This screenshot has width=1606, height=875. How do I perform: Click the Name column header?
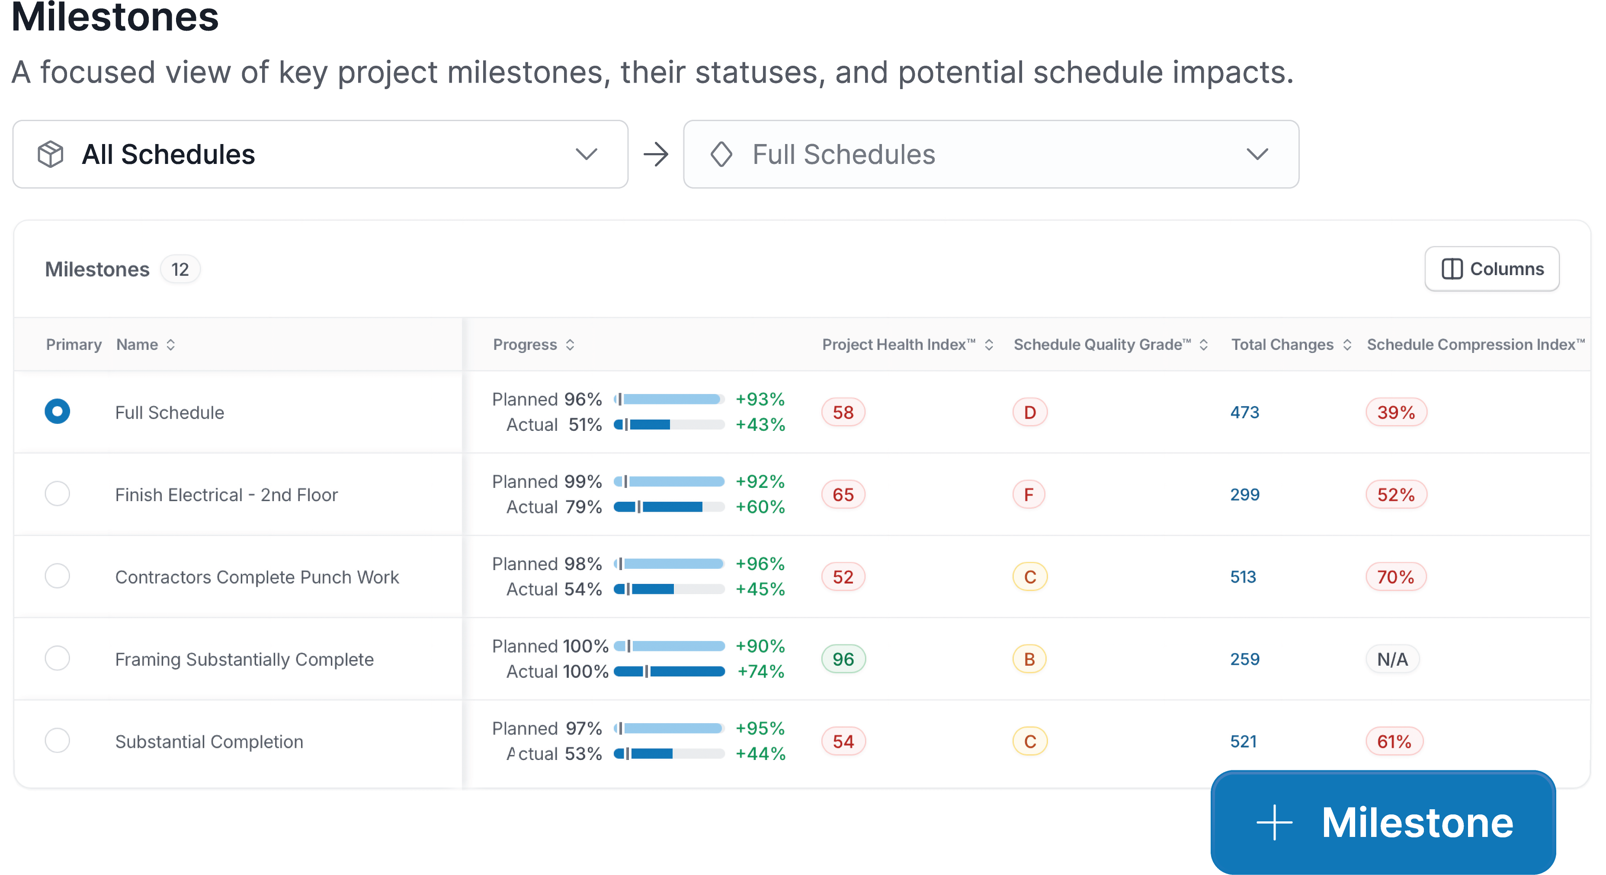[137, 345]
